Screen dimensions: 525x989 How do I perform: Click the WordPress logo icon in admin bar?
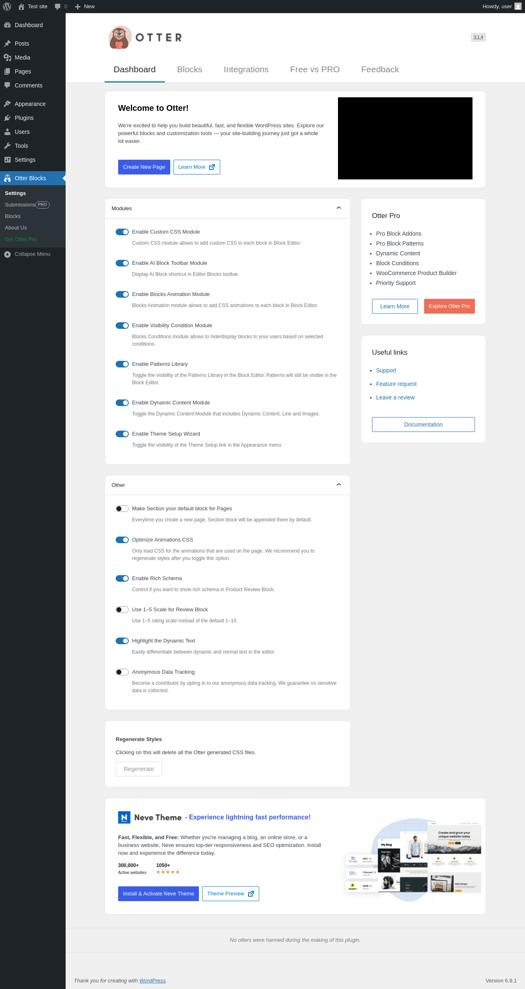7,7
